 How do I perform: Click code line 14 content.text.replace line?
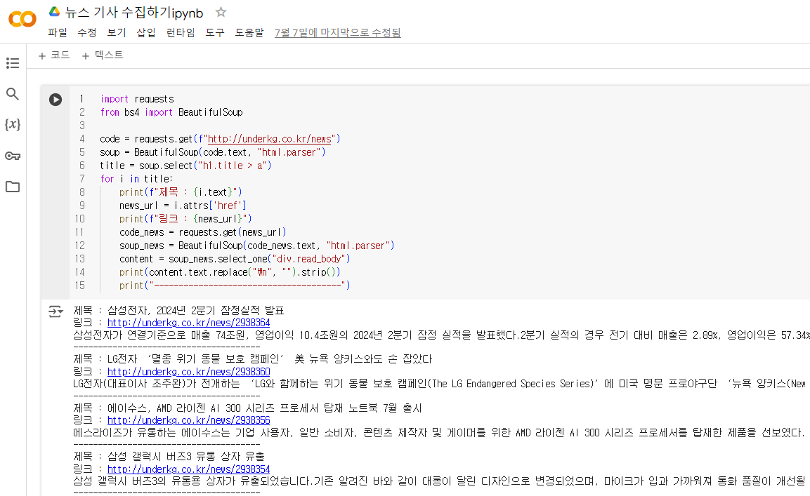[229, 272]
